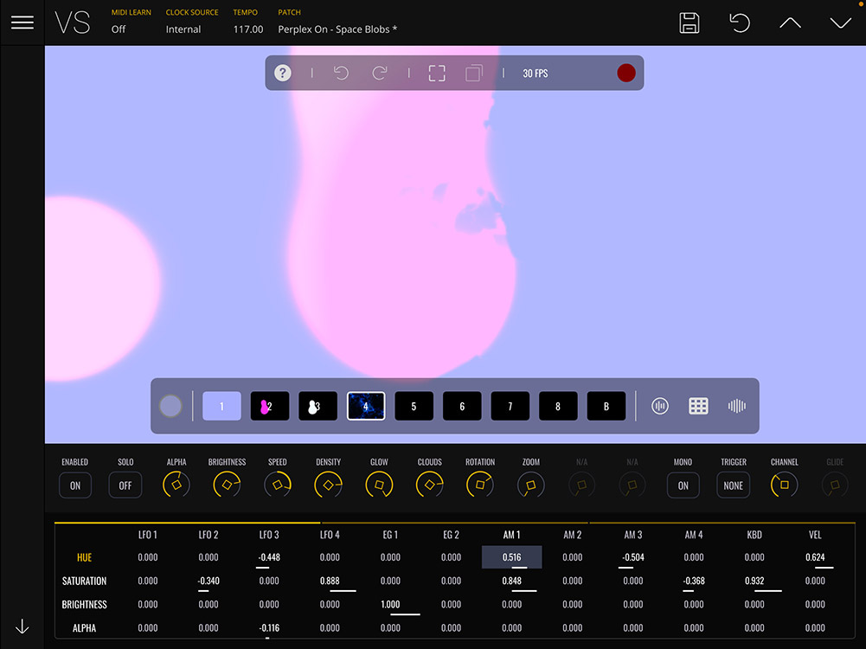The width and height of the screenshot is (866, 649).
Task: Open help via the question mark icon
Action: coord(283,74)
